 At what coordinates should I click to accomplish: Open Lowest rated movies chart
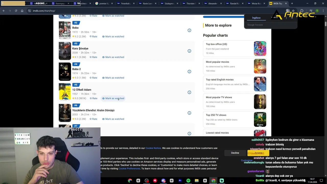click(x=235, y=133)
